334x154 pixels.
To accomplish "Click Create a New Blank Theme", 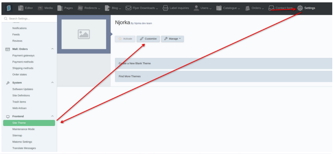I will click(224, 63).
